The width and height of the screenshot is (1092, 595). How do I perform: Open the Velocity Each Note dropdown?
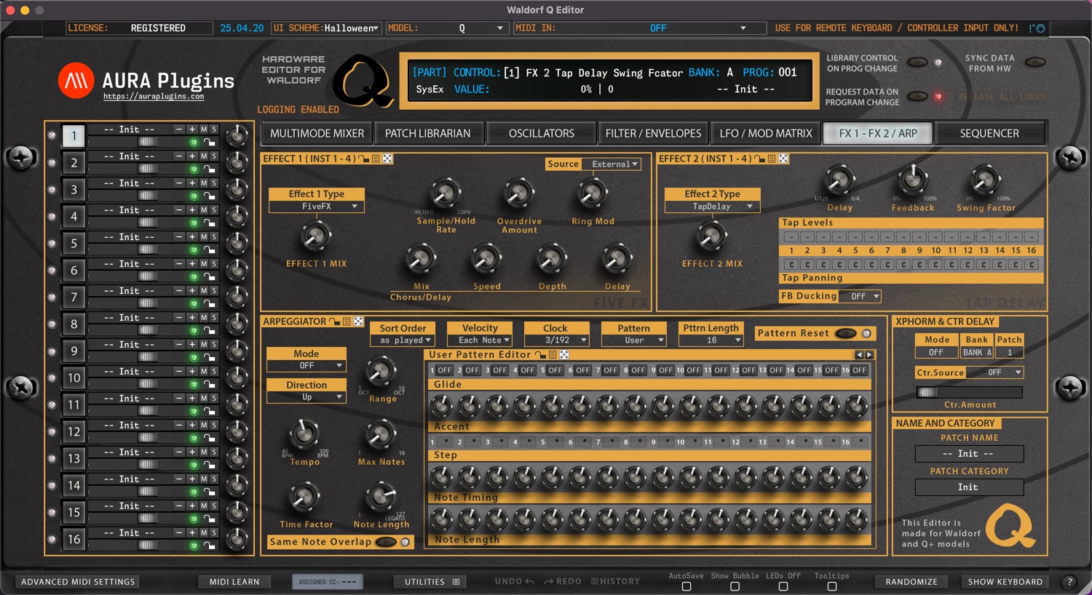tap(480, 340)
